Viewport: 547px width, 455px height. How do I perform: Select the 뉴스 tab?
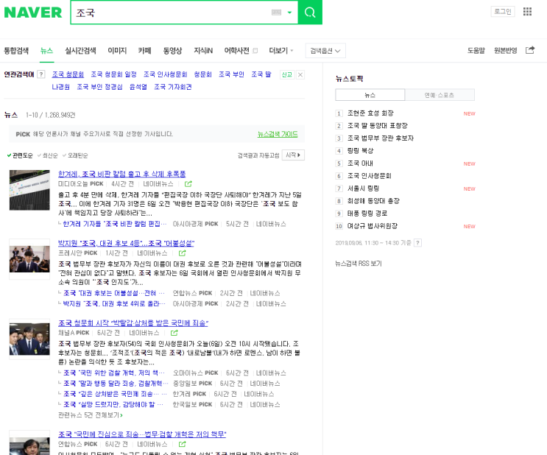tap(46, 51)
